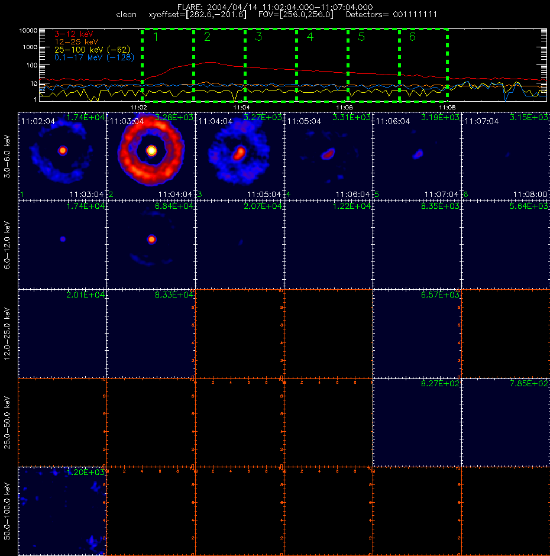Open the 12.0-25.0 keV image labeled 8.33E+04
The width and height of the screenshot is (550, 556).
[x=151, y=334]
